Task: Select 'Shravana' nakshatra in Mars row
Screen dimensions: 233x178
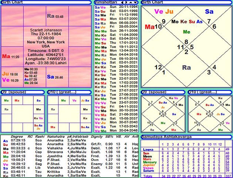Action: [54, 152]
